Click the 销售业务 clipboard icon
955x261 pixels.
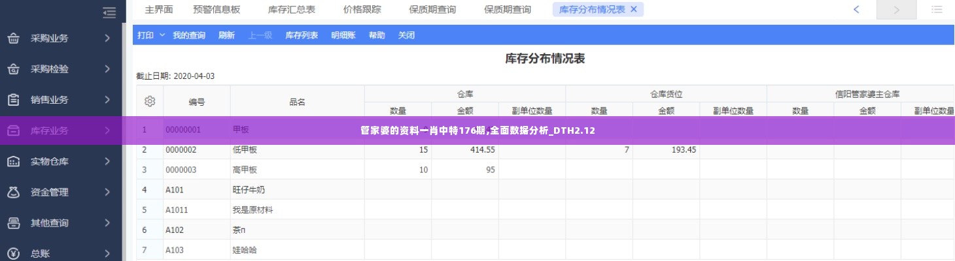(x=13, y=100)
